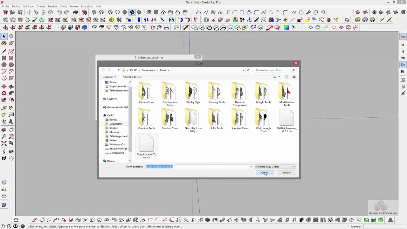Open the Extensions menu
This screenshot has height=229, width=407.
click(87, 6)
